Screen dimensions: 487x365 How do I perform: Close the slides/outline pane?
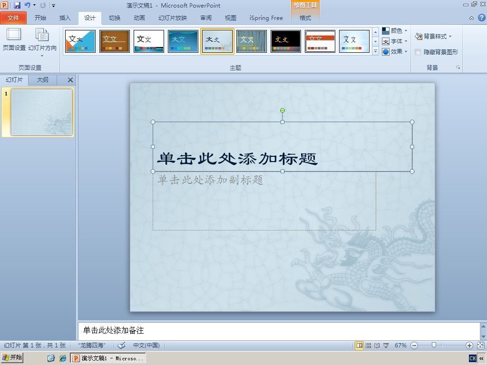click(x=70, y=80)
